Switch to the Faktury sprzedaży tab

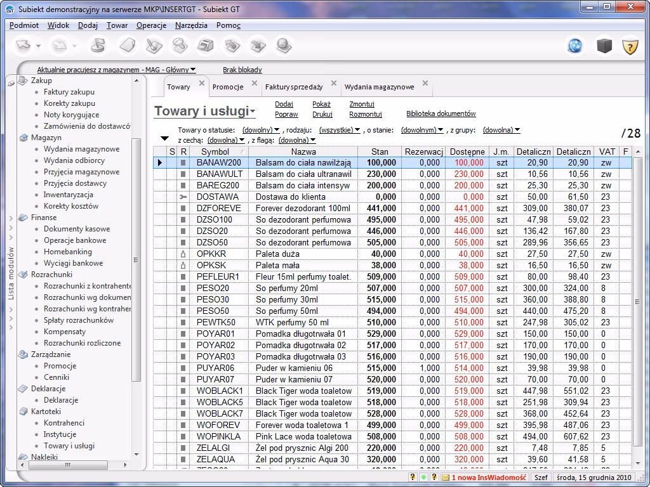tap(293, 87)
